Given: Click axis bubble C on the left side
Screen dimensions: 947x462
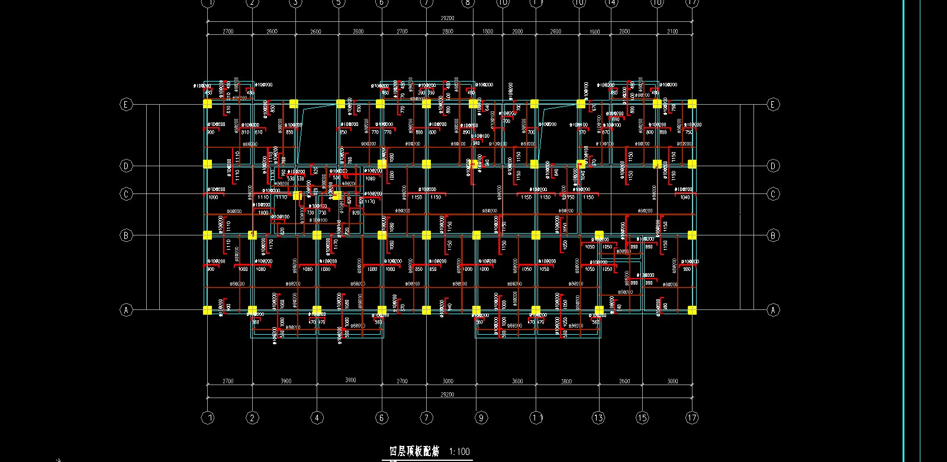Looking at the screenshot, I should 126,194.
